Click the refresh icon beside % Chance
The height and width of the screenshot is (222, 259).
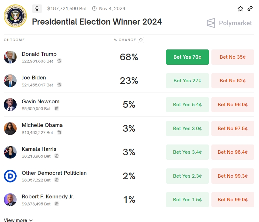point(141,40)
